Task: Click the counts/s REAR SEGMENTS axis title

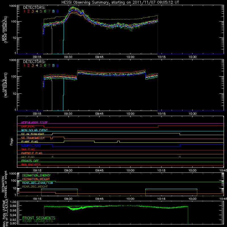Action: tap(4, 85)
